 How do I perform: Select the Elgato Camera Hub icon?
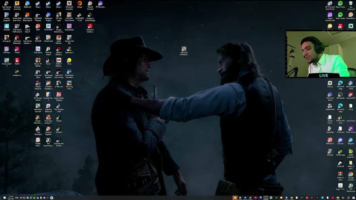tap(330, 17)
